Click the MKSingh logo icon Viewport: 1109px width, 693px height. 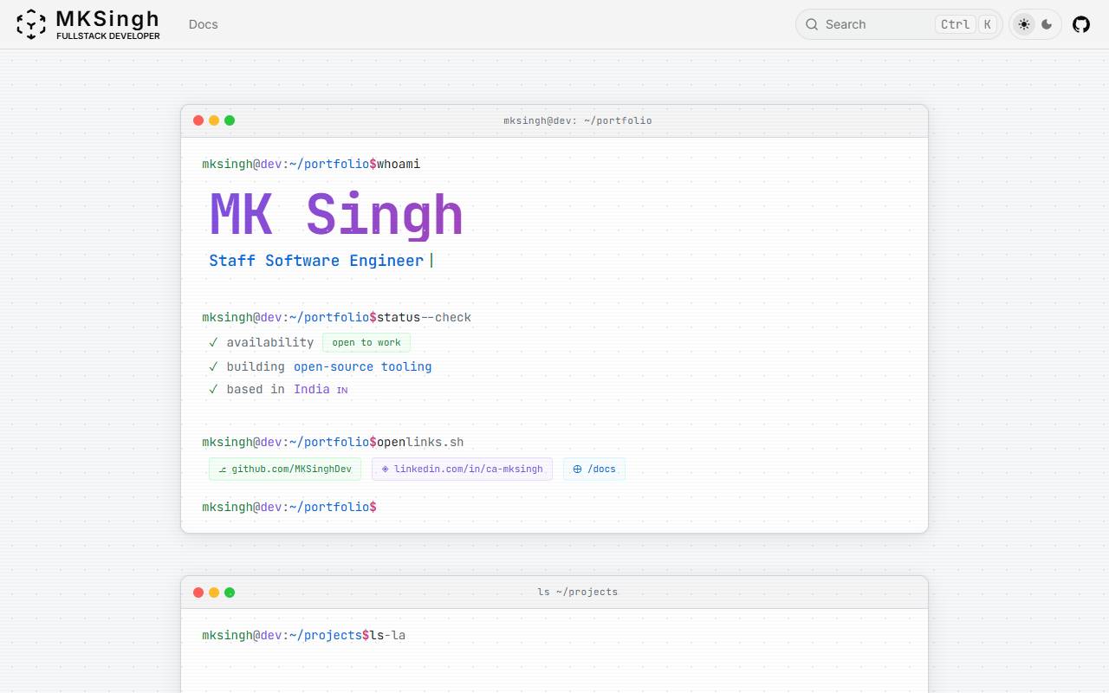31,24
